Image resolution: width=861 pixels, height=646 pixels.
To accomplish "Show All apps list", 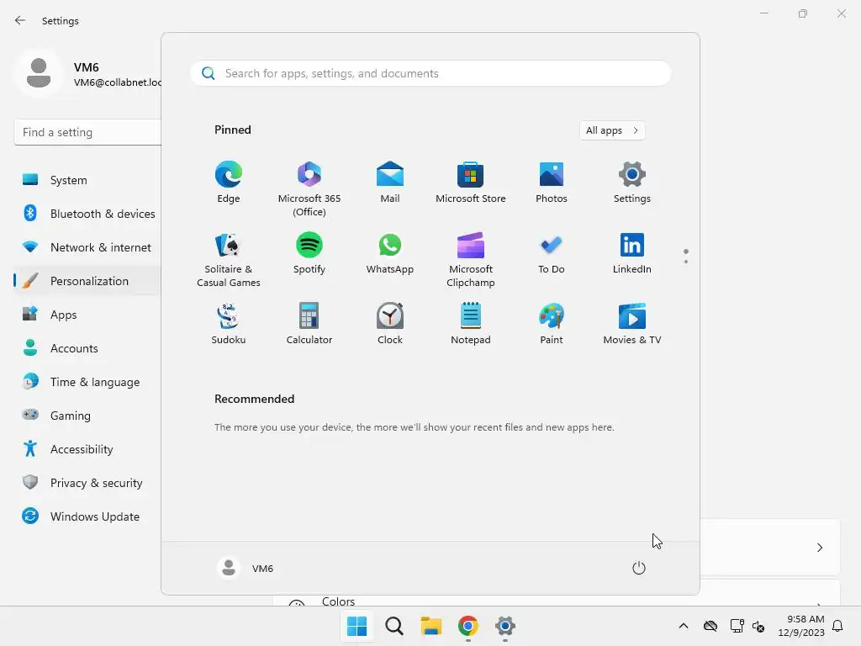I will [x=612, y=130].
